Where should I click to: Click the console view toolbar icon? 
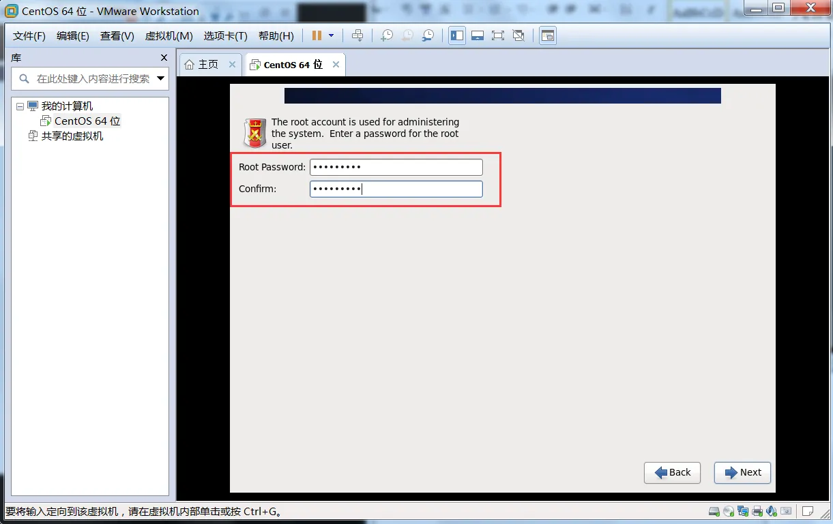(548, 35)
